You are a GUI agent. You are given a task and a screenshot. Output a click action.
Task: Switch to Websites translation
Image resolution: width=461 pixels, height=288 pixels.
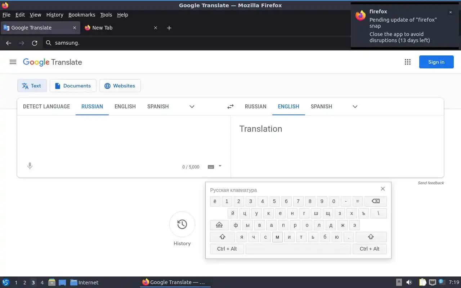click(x=120, y=86)
